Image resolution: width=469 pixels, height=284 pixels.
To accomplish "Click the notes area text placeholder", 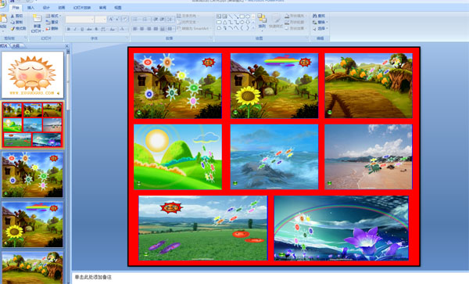I will click(x=93, y=277).
